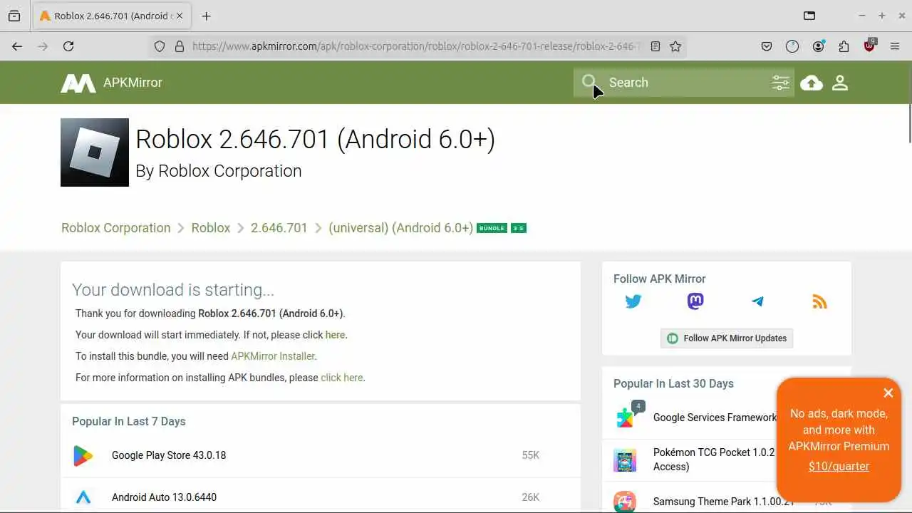
Task: Open APK Mirror Twitter page
Action: 633,301
